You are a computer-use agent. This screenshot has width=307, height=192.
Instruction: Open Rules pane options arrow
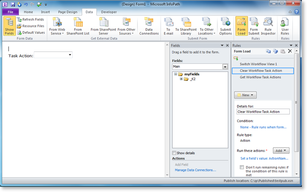(x=291, y=46)
